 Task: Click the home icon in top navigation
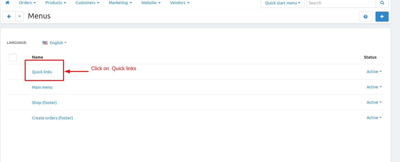8,3
